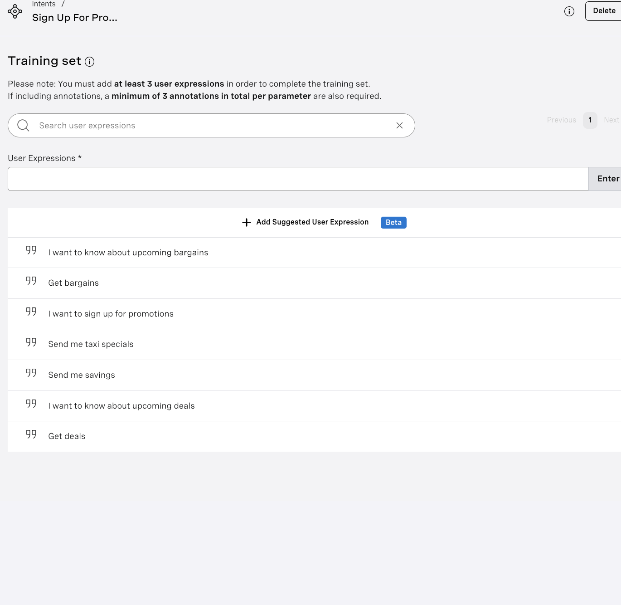This screenshot has width=621, height=605.
Task: Focus the Search user expressions field
Action: point(211,126)
